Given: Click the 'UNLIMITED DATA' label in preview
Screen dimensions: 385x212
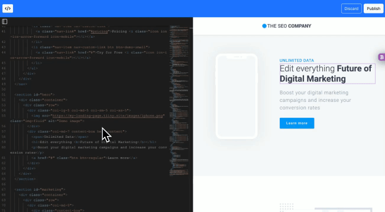Looking at the screenshot, I should coord(297,61).
